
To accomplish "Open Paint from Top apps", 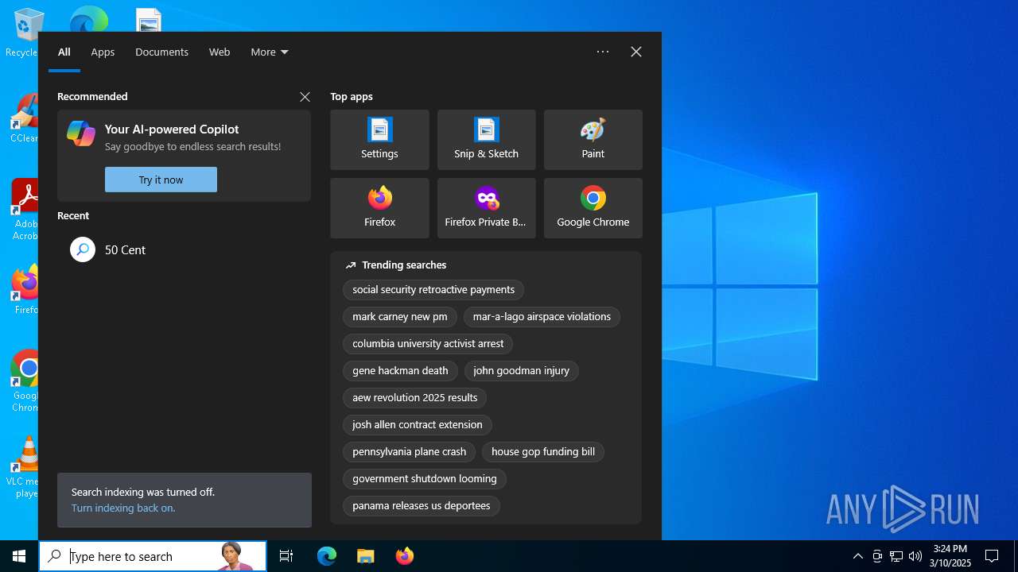I will point(593,140).
